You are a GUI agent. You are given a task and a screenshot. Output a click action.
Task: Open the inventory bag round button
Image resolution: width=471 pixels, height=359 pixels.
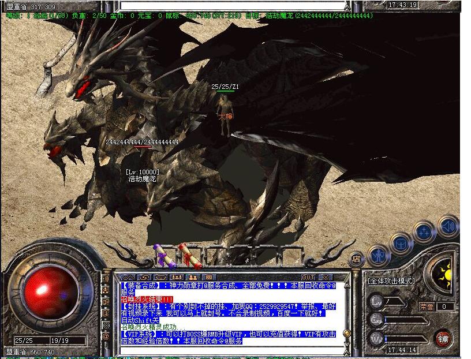401,243
